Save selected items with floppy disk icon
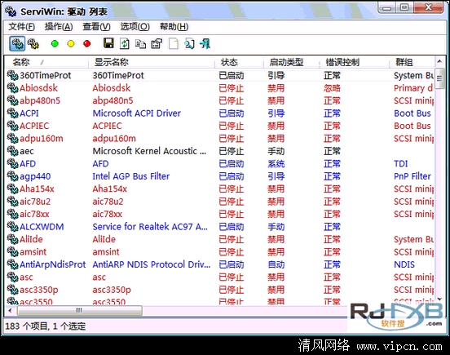450x355 pixels. click(x=108, y=43)
